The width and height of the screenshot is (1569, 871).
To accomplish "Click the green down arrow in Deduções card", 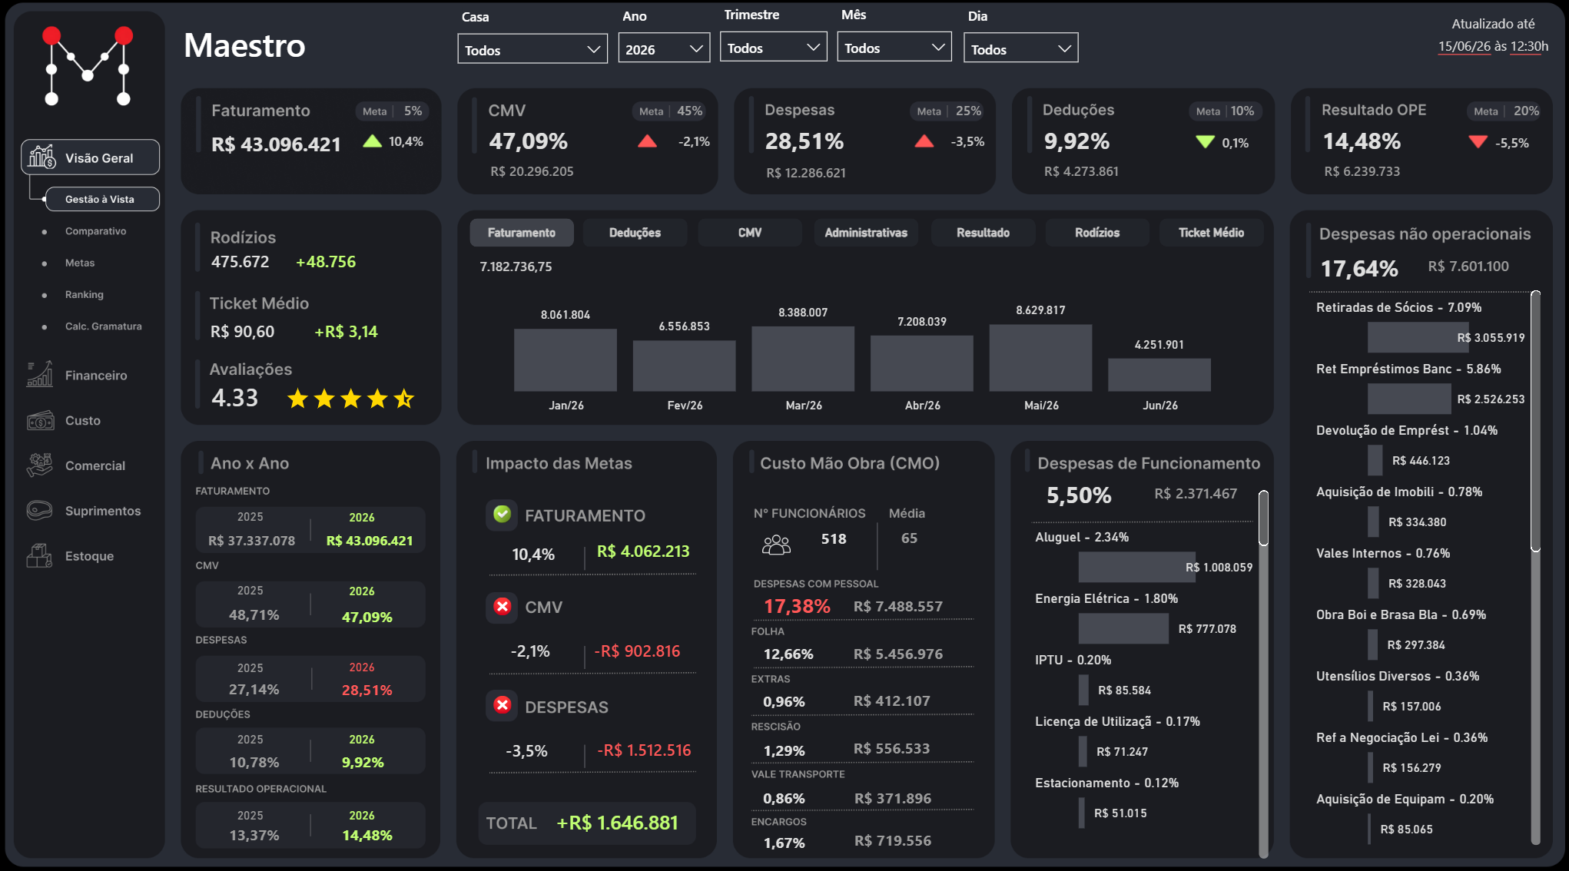I will pyautogui.click(x=1205, y=142).
